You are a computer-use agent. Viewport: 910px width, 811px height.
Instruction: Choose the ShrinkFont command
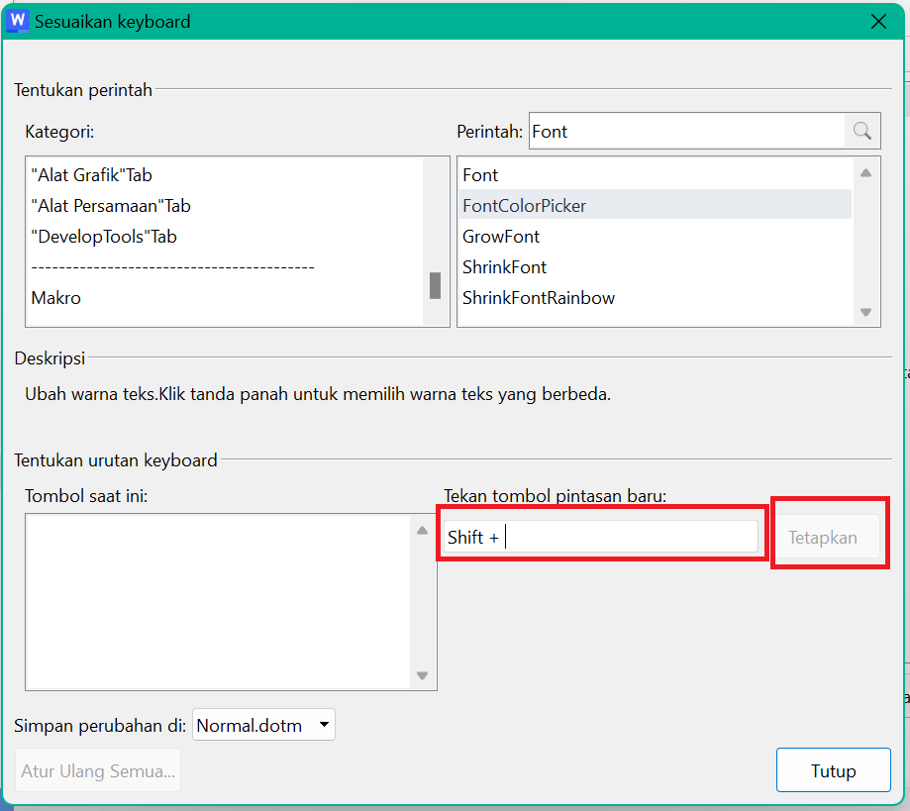click(505, 267)
